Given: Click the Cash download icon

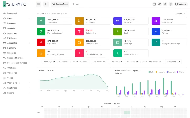Looking at the screenshot, I should pos(118,31).
